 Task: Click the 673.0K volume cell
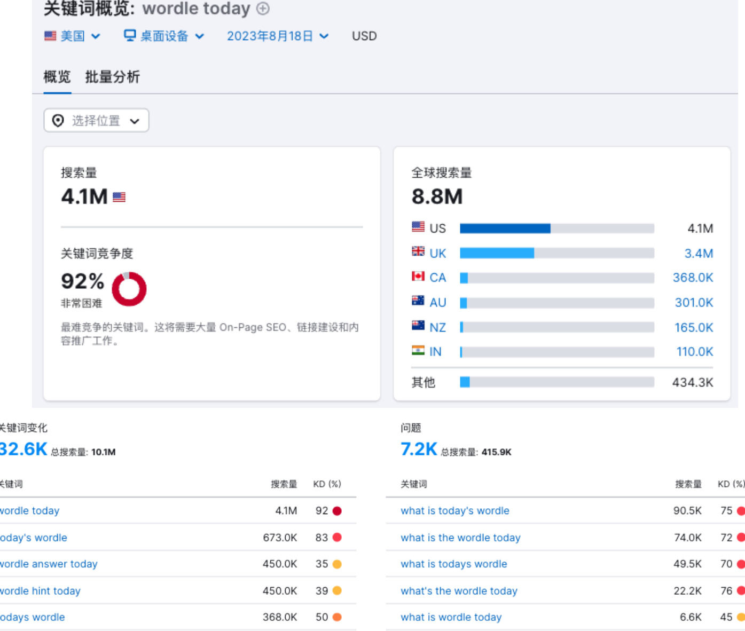(280, 538)
